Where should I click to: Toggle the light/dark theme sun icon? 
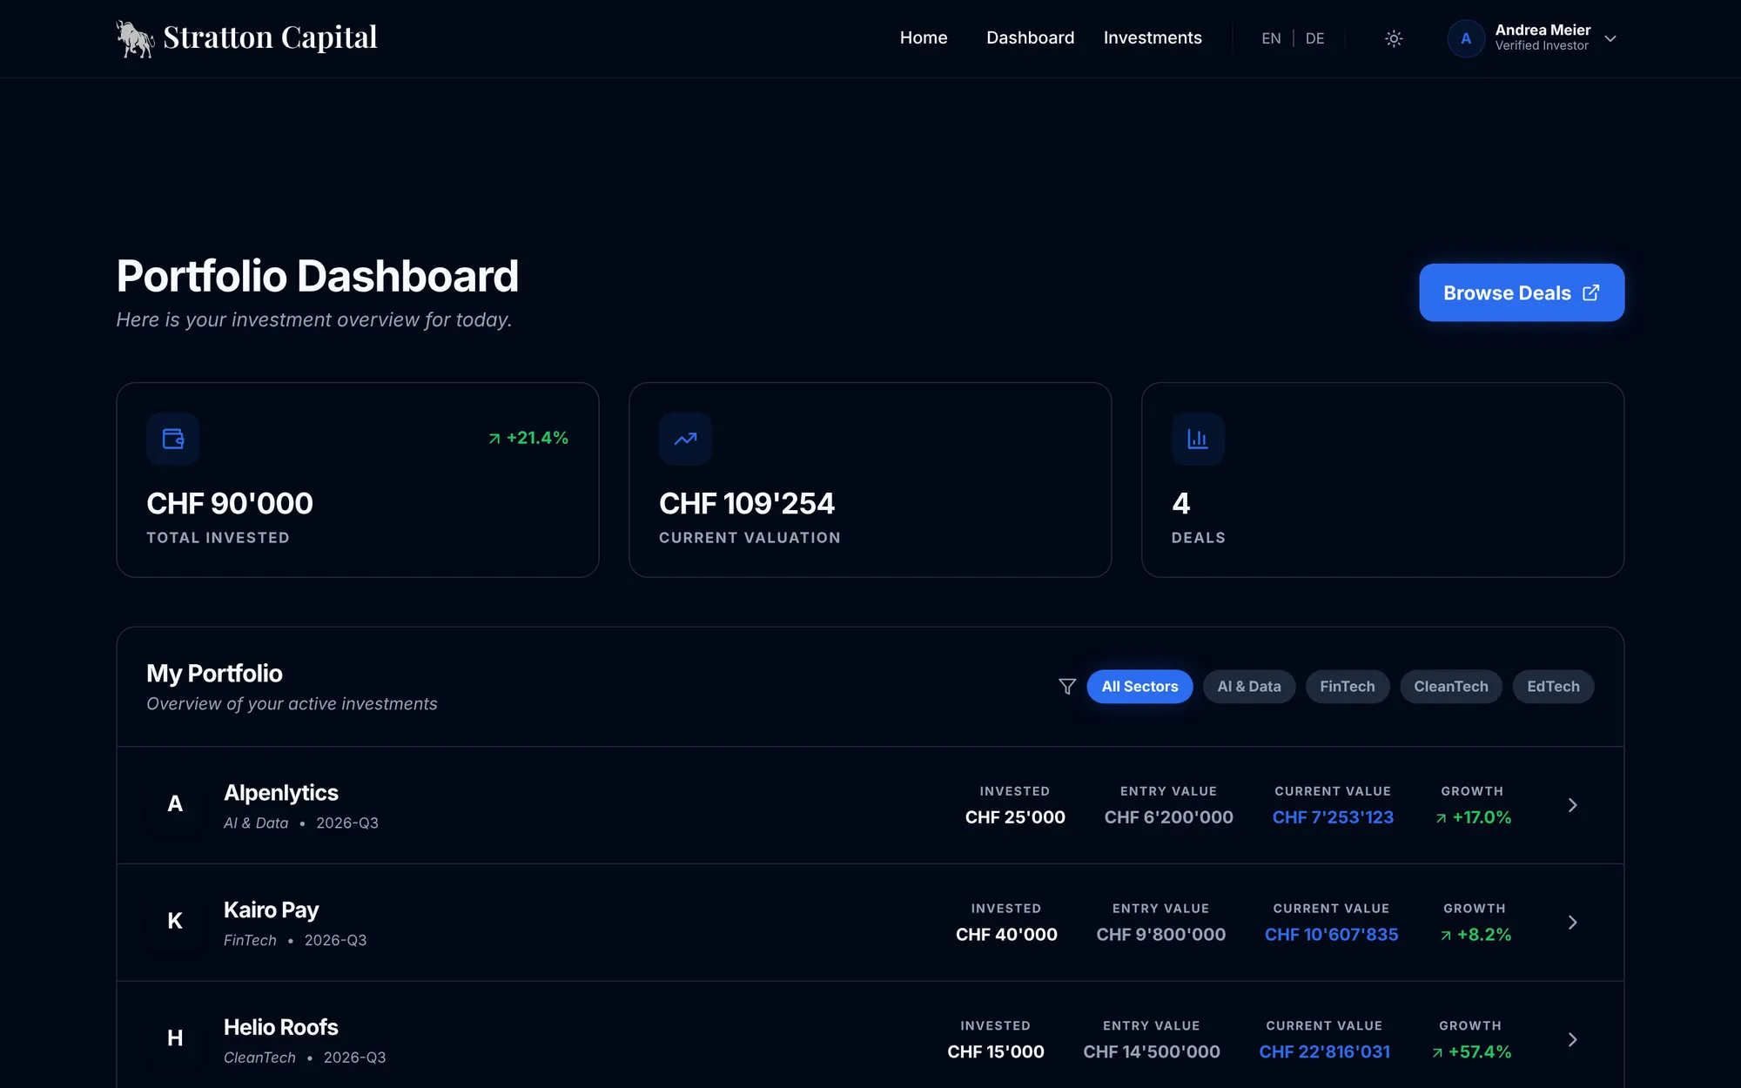[1394, 38]
